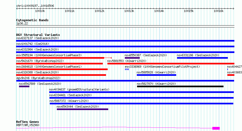Select dgv9n206 (ByrskaBishop2022) label
The width and height of the screenshot is (242, 131).
38,78
